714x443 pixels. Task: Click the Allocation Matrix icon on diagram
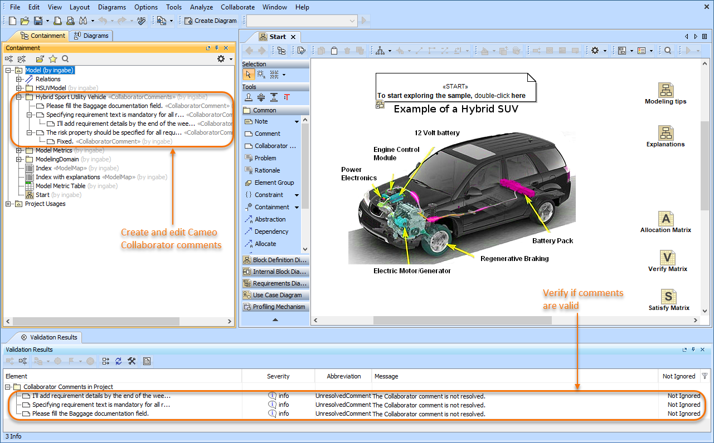[x=666, y=219]
